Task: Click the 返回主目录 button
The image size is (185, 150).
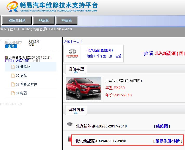Action: pos(17,20)
